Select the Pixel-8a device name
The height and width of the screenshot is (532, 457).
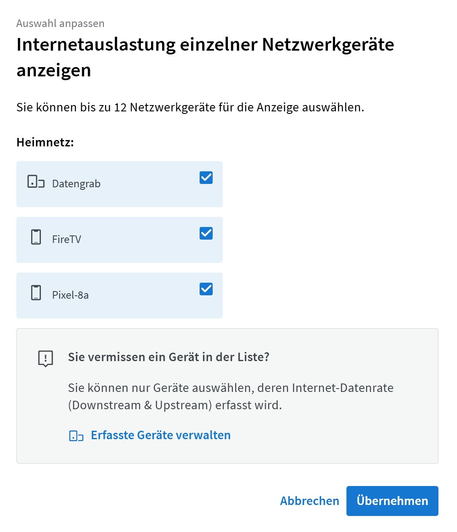[70, 295]
